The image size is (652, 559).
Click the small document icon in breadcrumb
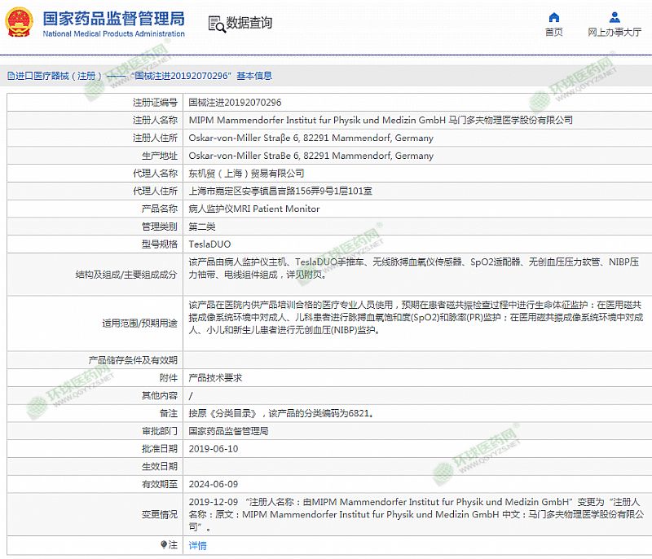tap(11, 76)
